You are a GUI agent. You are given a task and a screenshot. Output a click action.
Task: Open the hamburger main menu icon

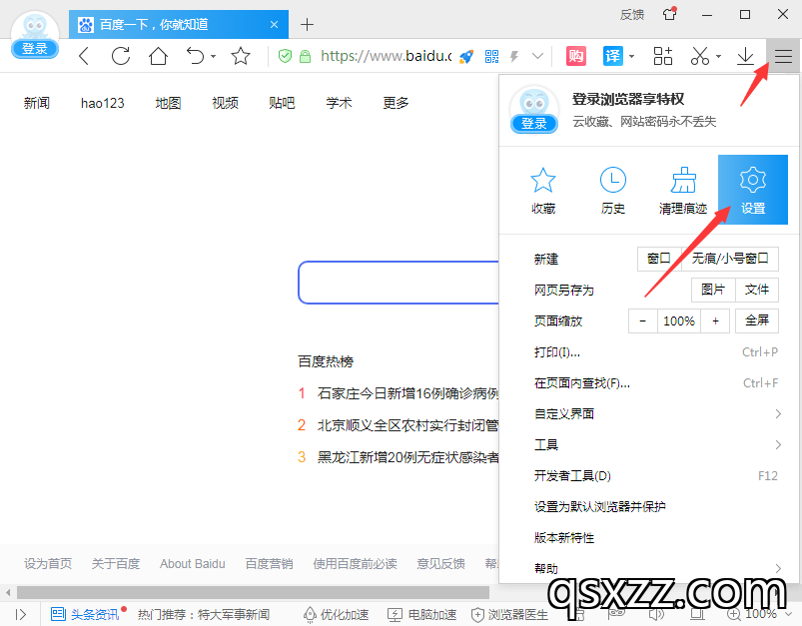(783, 56)
